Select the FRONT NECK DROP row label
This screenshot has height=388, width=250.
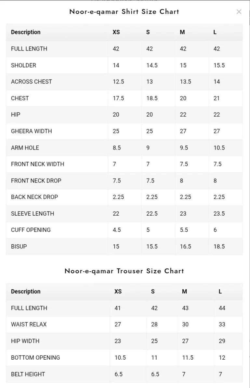36,180
